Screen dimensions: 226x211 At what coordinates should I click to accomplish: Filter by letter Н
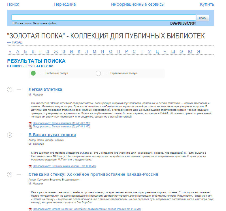pyautogui.click(x=103, y=51)
